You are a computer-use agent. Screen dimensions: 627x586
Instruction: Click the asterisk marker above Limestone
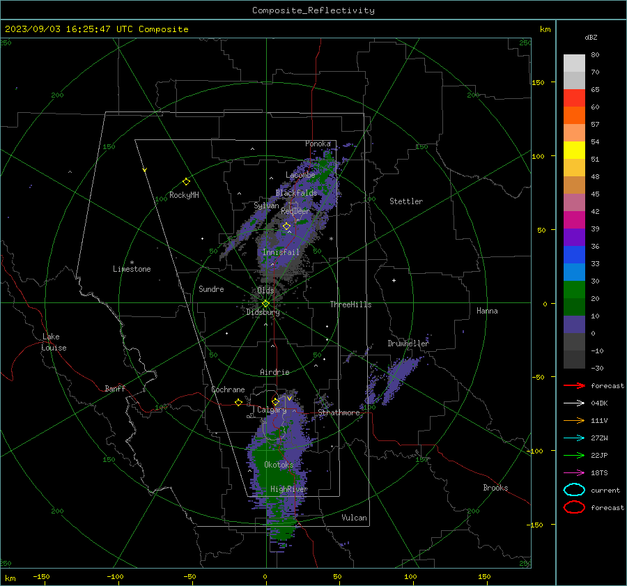[132, 263]
